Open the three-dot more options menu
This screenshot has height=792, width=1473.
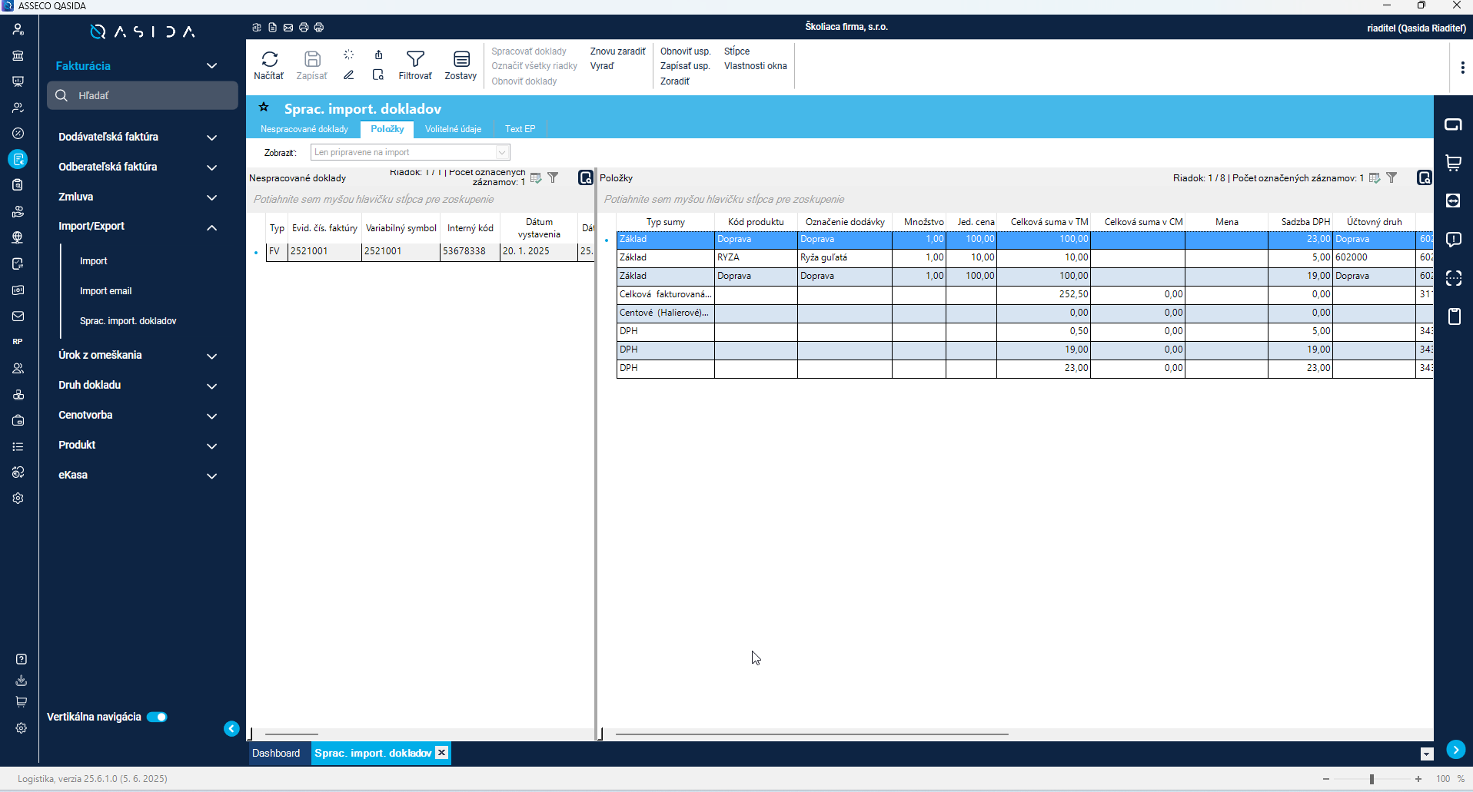[x=1462, y=68]
